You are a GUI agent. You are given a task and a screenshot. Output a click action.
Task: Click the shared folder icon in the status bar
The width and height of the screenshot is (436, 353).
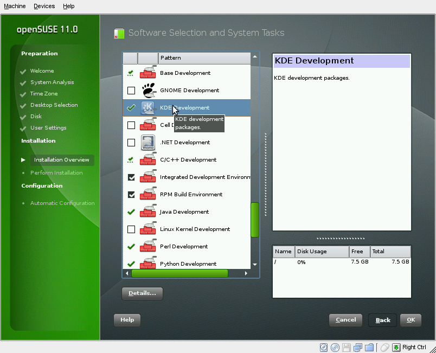pos(370,347)
